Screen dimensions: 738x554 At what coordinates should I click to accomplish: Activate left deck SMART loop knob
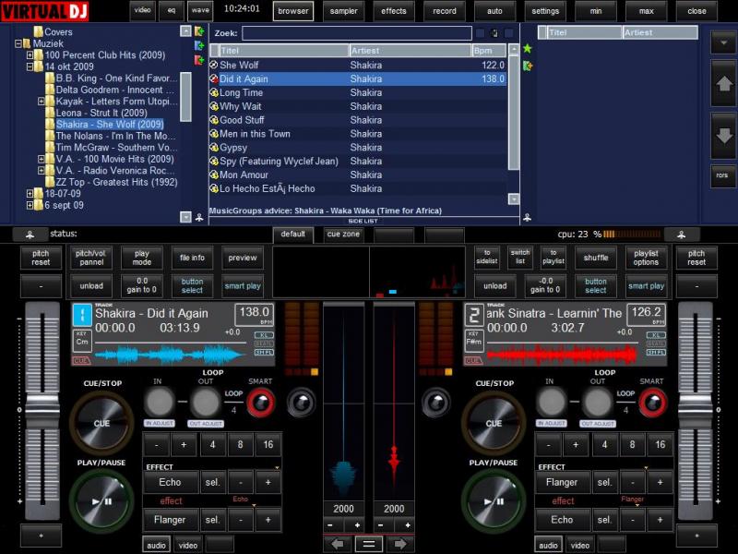click(x=261, y=403)
